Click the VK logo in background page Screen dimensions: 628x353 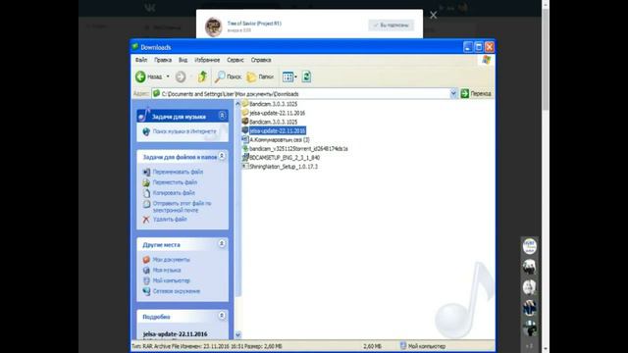point(150,8)
